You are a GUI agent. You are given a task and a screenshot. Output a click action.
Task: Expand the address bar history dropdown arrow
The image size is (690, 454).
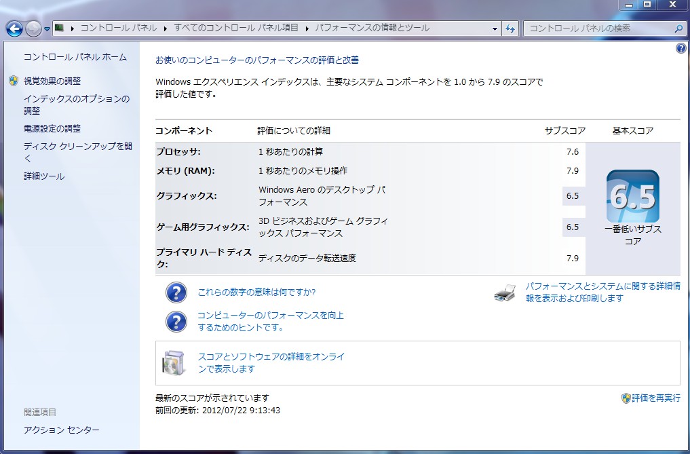pos(495,29)
